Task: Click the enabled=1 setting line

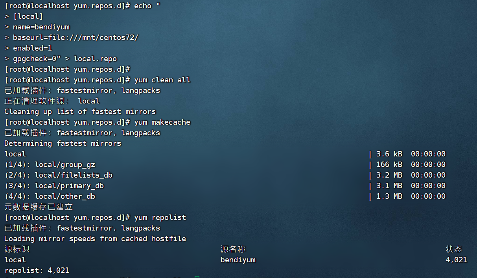Action: point(32,48)
